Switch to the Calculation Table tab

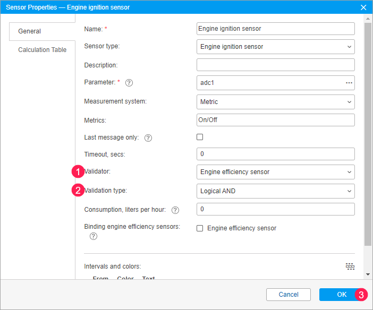(43, 50)
